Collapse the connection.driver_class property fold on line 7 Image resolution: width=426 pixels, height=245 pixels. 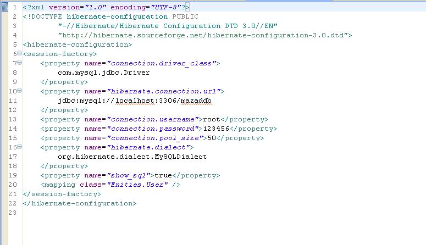(x=20, y=63)
